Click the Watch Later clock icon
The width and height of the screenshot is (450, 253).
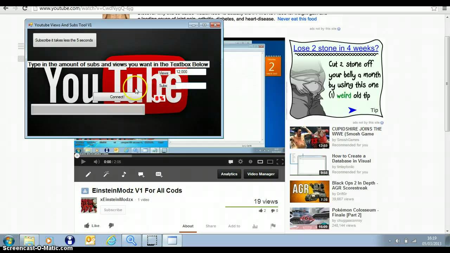pos(250,162)
